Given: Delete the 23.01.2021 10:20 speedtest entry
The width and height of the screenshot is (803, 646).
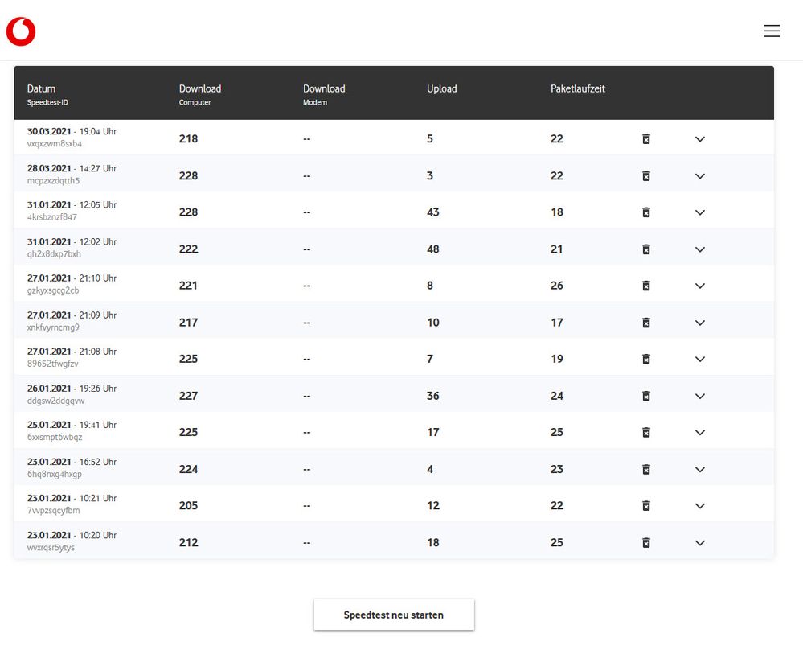Looking at the screenshot, I should tap(646, 542).
